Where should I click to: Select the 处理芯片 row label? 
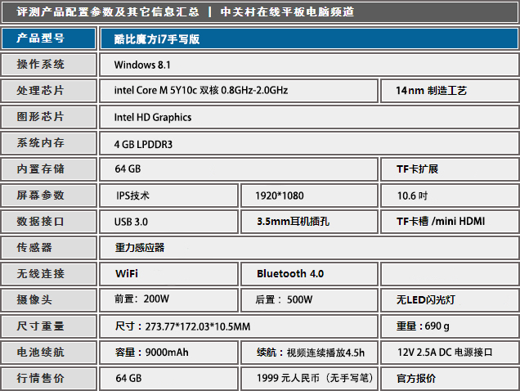pyautogui.click(x=49, y=91)
